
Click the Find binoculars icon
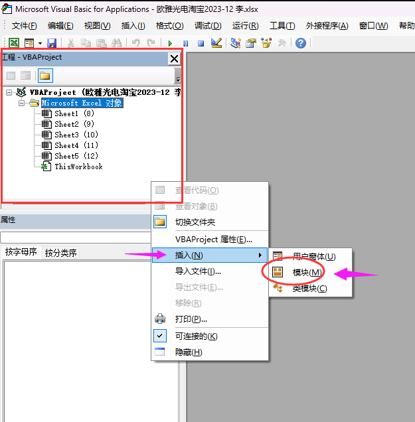(116, 43)
